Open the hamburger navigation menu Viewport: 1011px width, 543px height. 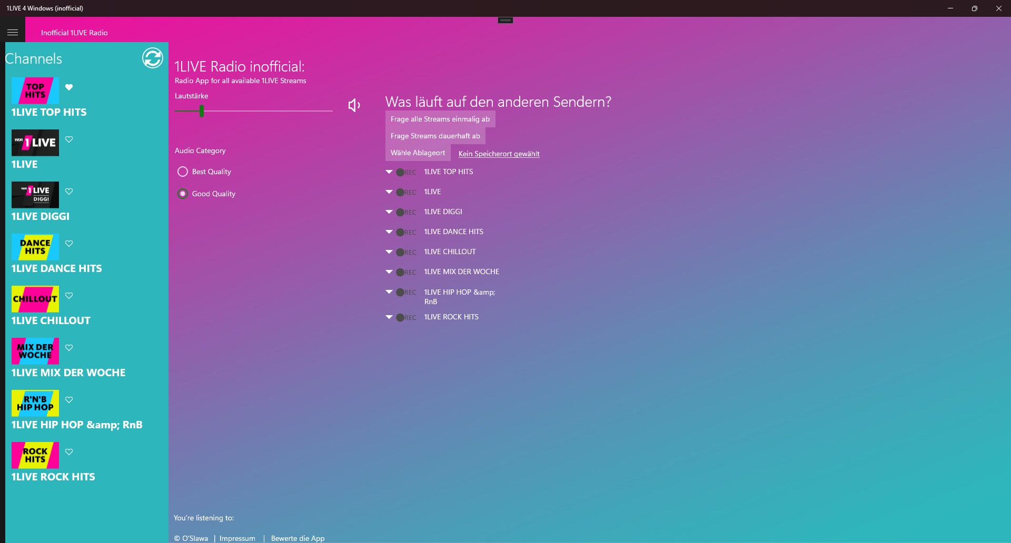click(13, 32)
